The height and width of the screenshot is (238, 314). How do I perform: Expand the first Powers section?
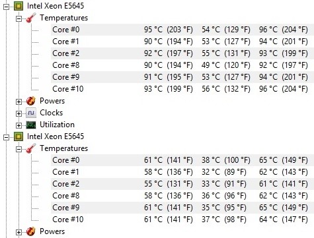(x=19, y=102)
